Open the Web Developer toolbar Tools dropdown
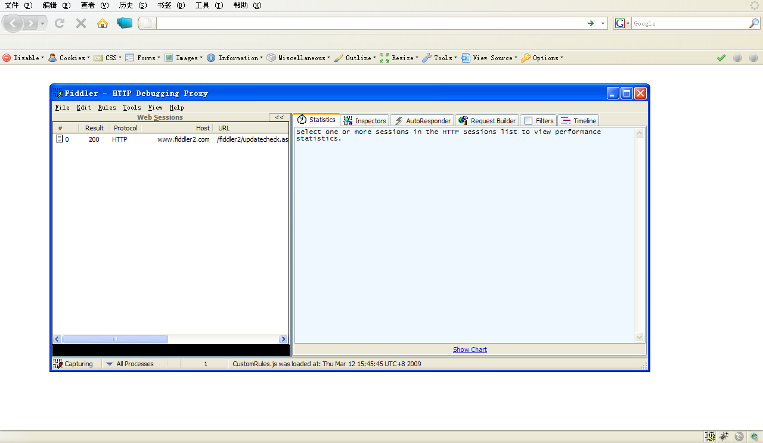Image resolution: width=763 pixels, height=443 pixels. coord(439,58)
